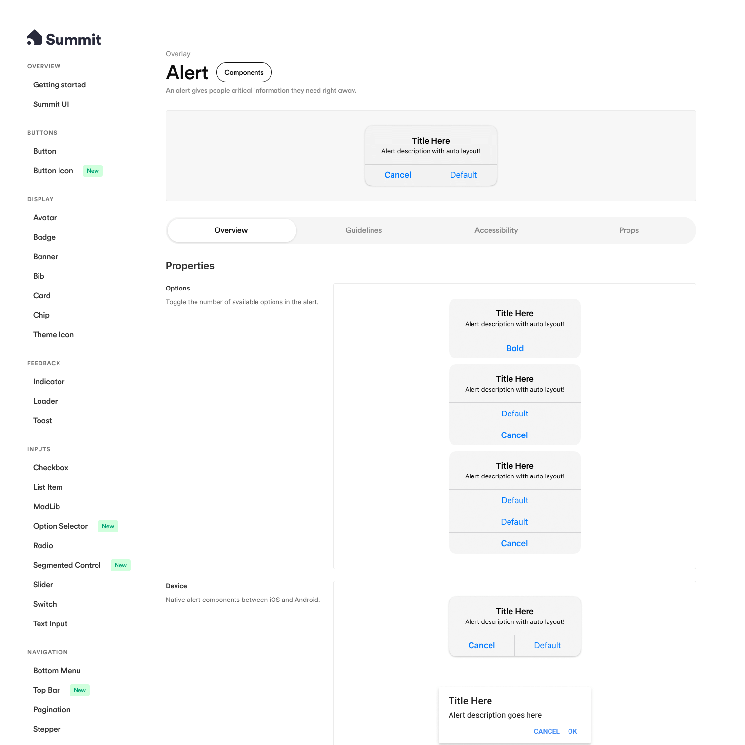Open the Guidelines tab

tap(363, 230)
